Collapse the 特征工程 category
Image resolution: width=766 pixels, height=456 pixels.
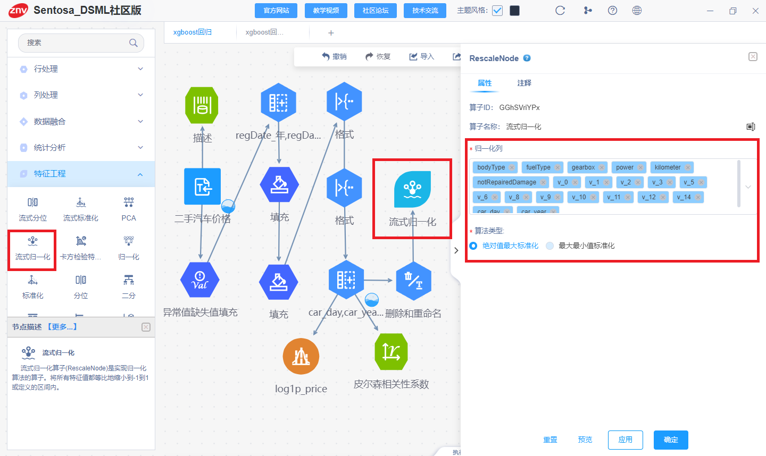(81, 174)
